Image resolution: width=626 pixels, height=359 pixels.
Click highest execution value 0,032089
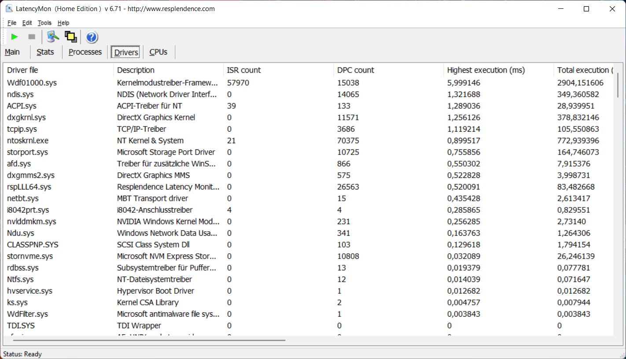click(464, 256)
